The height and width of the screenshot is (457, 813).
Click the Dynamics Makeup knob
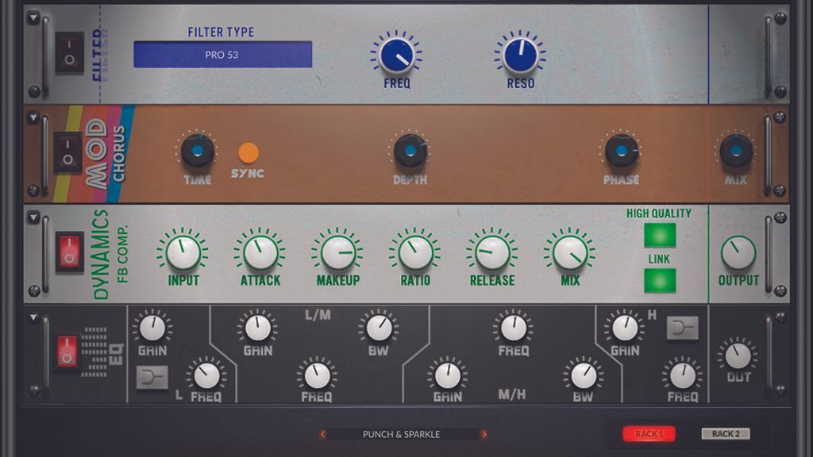[338, 252]
